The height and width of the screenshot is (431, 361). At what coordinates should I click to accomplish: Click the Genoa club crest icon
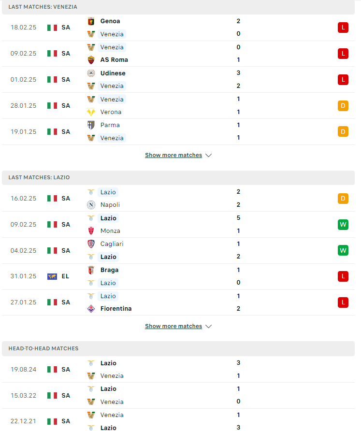(91, 21)
